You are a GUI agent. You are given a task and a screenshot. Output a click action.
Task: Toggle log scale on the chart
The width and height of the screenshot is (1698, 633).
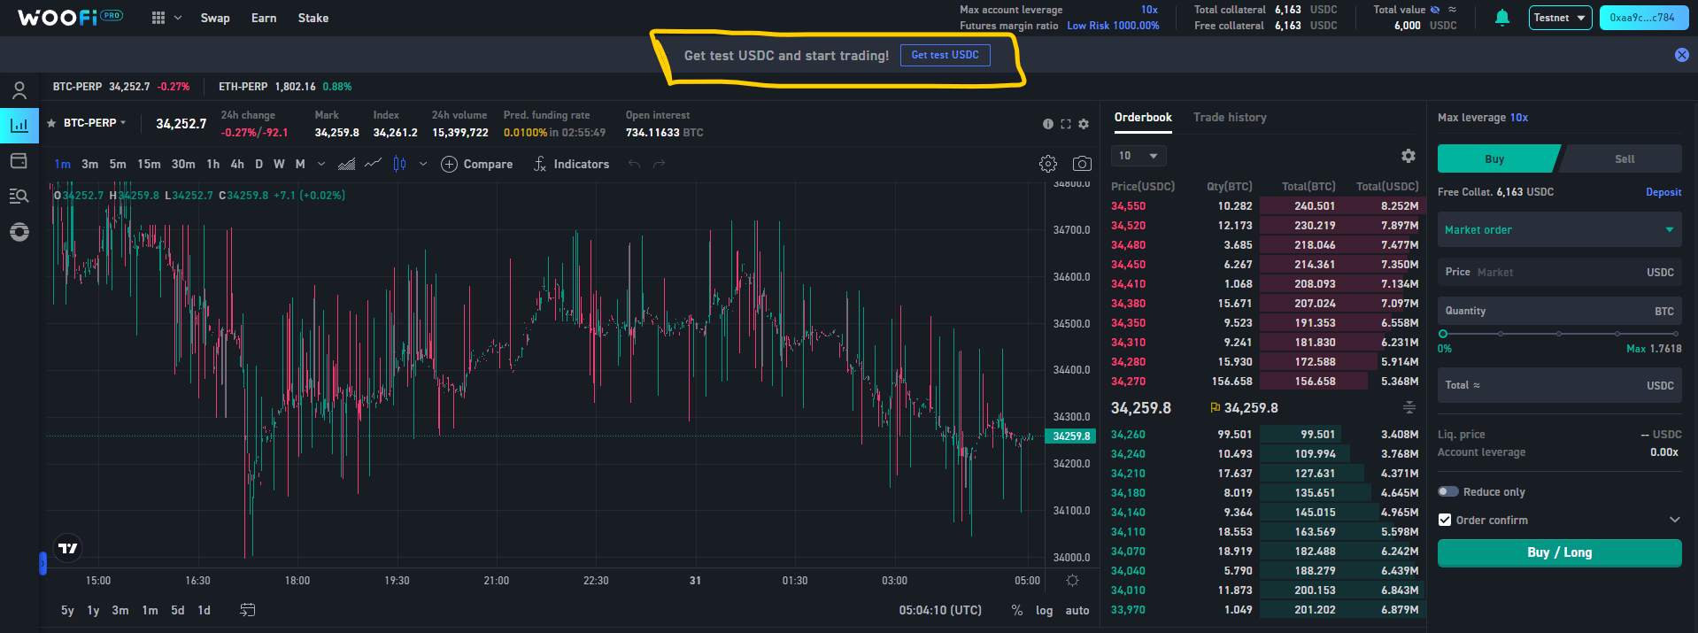pos(1044,610)
